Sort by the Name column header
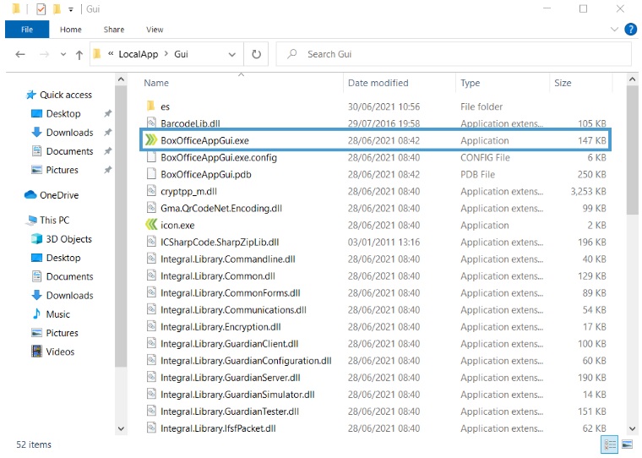This screenshot has width=642, height=458. (x=156, y=83)
